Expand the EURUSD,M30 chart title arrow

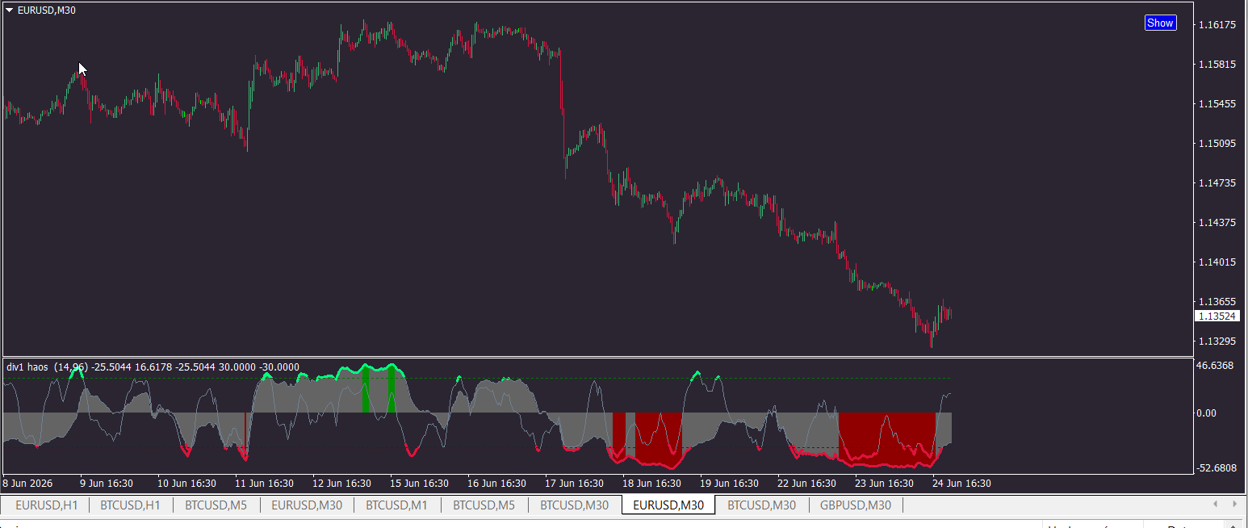[10, 10]
